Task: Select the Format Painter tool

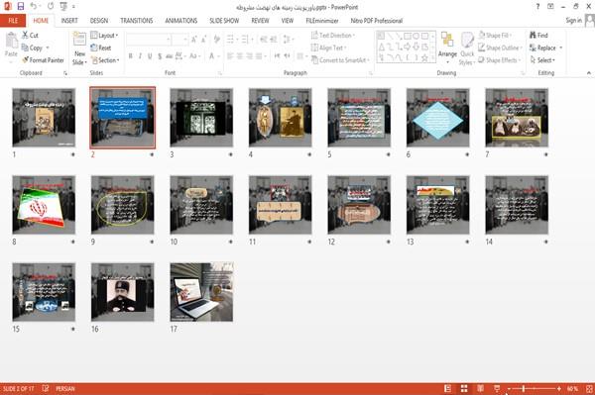Action: coord(43,60)
